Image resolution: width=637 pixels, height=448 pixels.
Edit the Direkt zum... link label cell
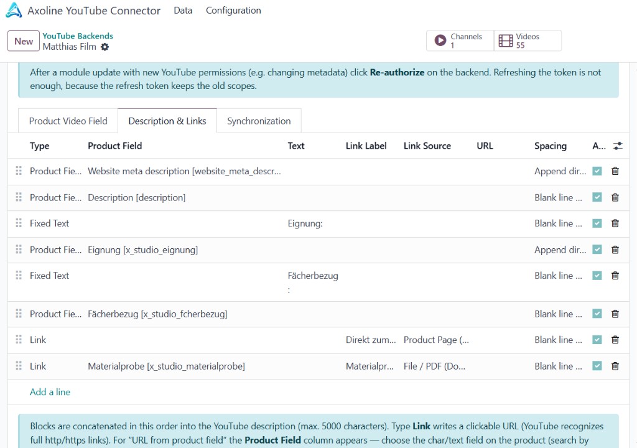[x=371, y=340]
